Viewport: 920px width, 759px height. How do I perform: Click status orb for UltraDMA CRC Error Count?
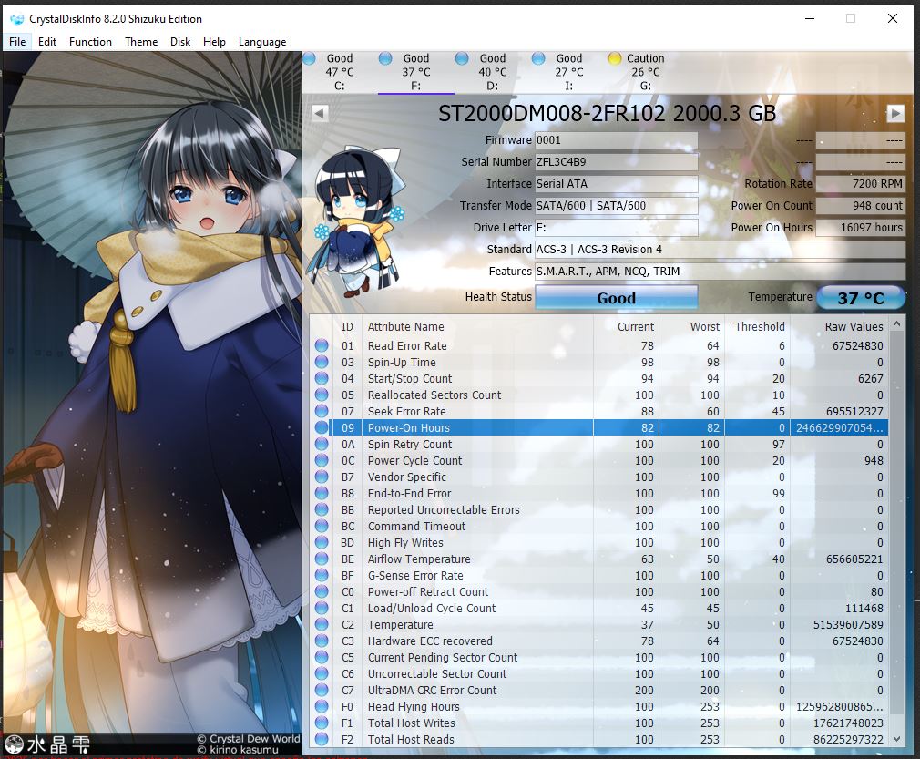point(322,691)
